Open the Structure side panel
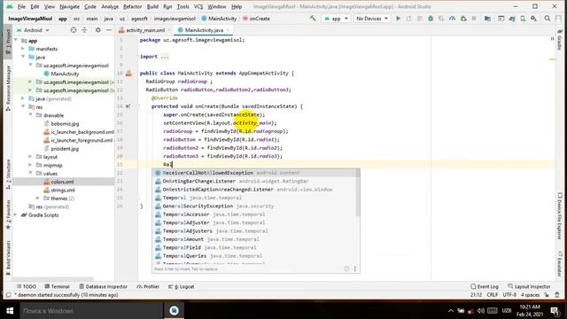Screen dimensions: 567x319 8,174
